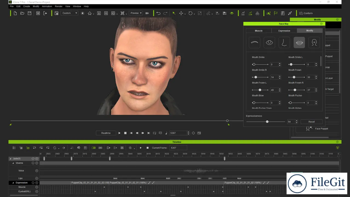This screenshot has height=197, width=350.
Task: Click the Home view icon
Action: (x=90, y=13)
